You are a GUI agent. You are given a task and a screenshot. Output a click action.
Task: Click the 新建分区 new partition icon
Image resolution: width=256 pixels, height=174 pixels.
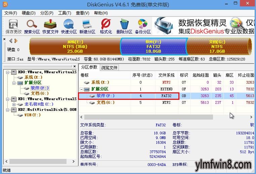pos(87,26)
